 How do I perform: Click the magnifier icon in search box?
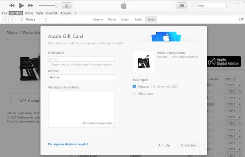tap(194, 6)
